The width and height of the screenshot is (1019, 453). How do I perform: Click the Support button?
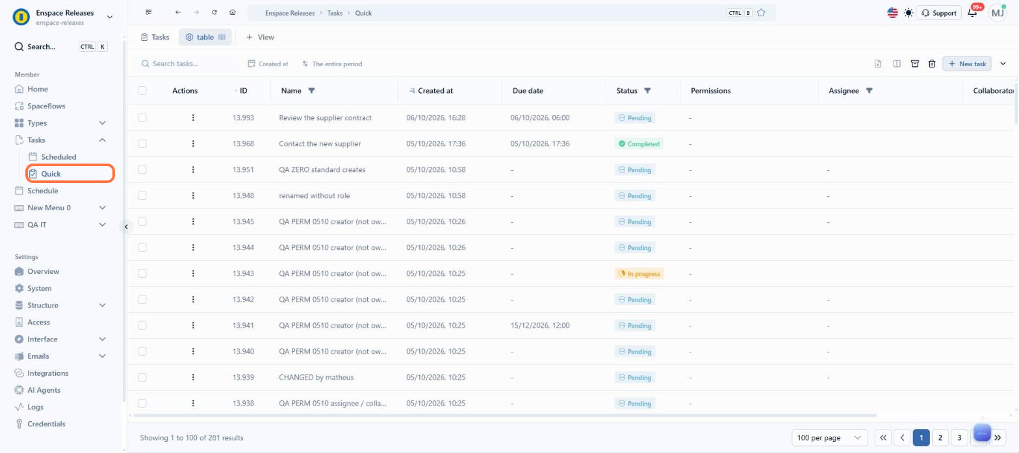[938, 13]
